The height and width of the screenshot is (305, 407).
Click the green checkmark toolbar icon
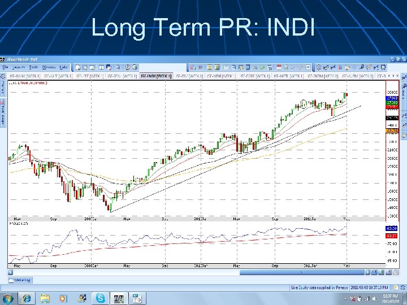click(x=262, y=67)
